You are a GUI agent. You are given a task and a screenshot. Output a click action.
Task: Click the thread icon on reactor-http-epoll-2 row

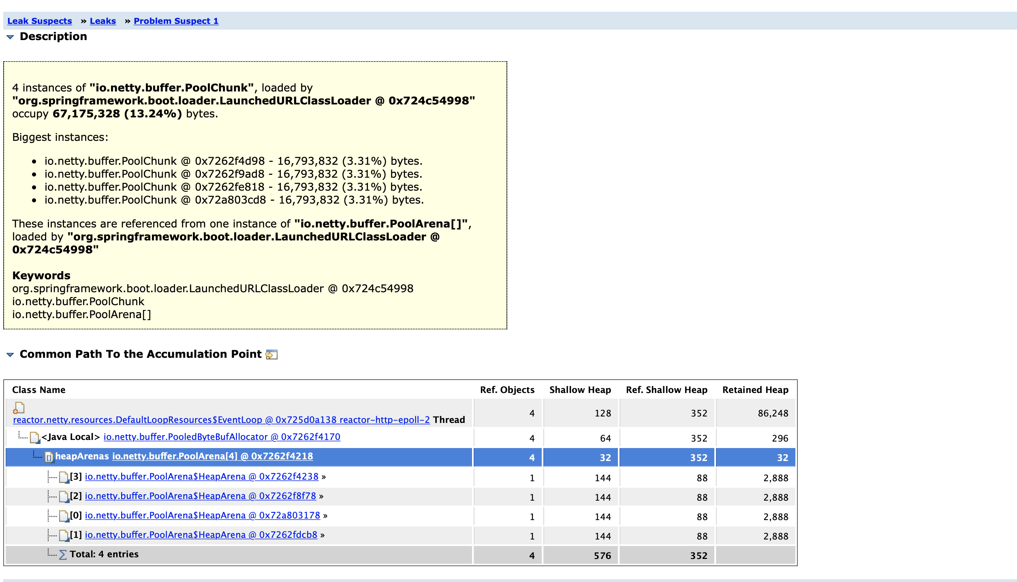point(19,408)
